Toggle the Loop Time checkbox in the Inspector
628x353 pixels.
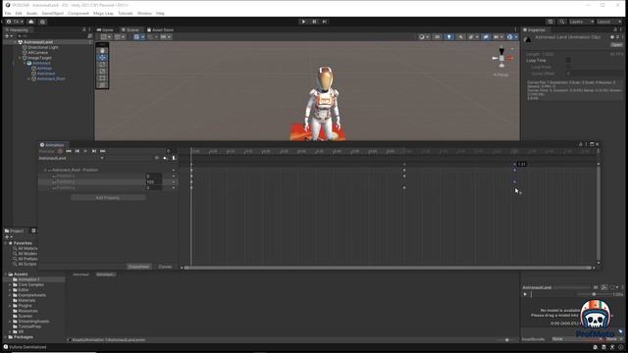coord(568,61)
